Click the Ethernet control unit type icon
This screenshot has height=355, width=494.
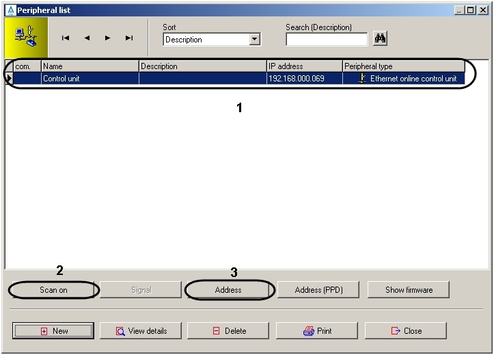click(x=362, y=78)
